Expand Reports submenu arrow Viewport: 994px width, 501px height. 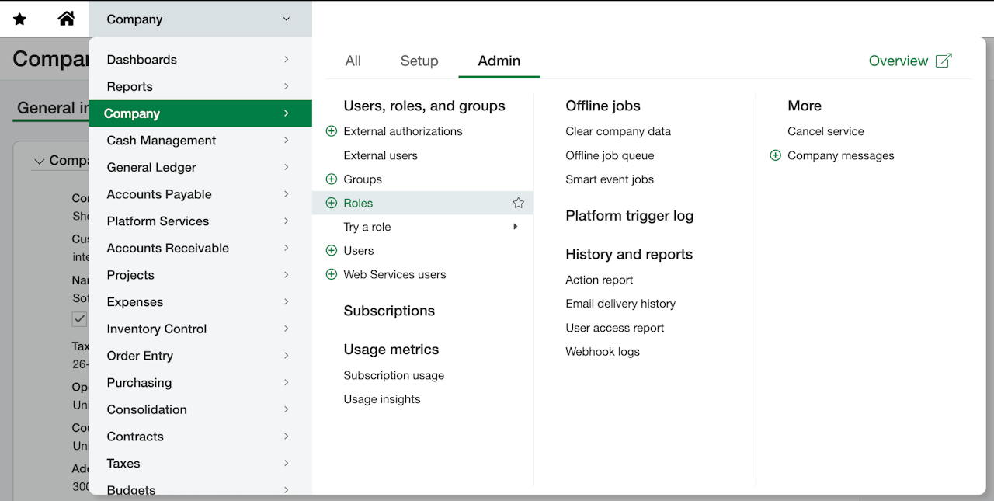[x=287, y=86]
